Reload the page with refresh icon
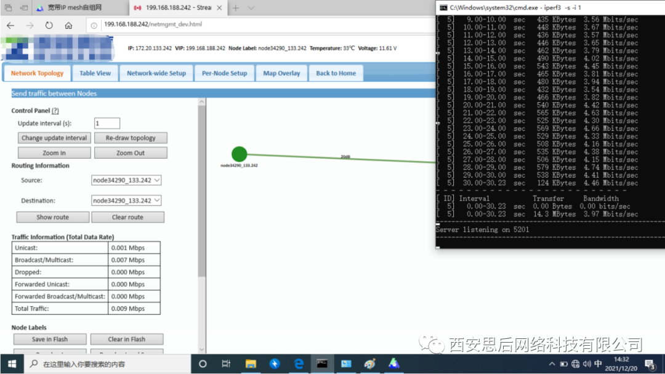The image size is (665, 374). tap(49, 25)
